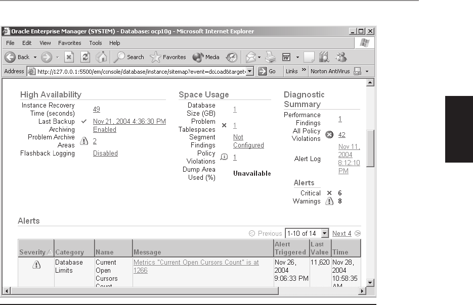The width and height of the screenshot is (473, 305).
Task: Open the Problem Archive Areas 2 link
Action: 95,141
